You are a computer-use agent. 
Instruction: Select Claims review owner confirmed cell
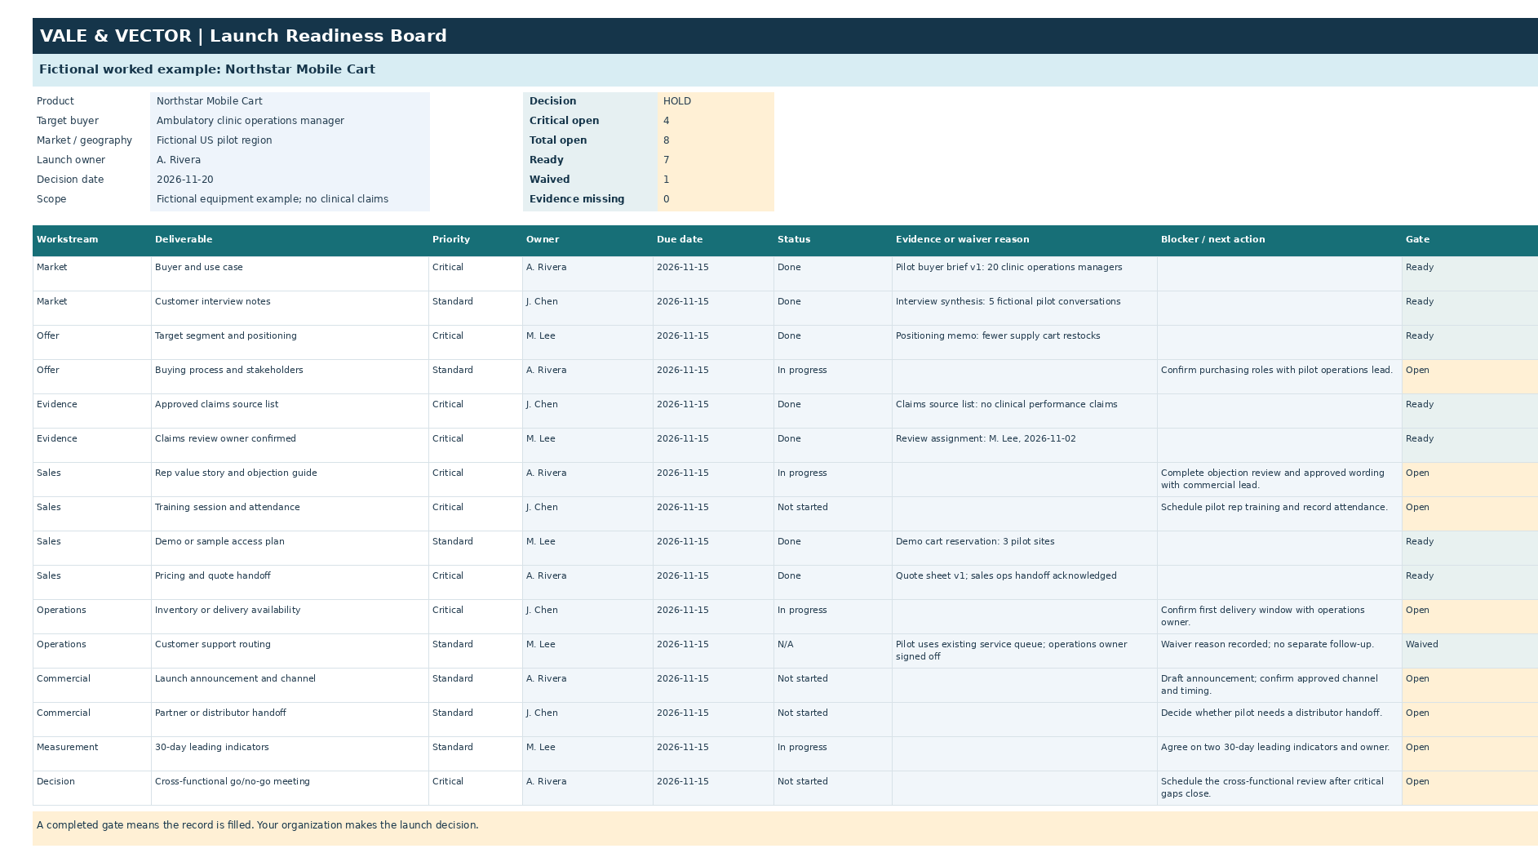(290, 446)
